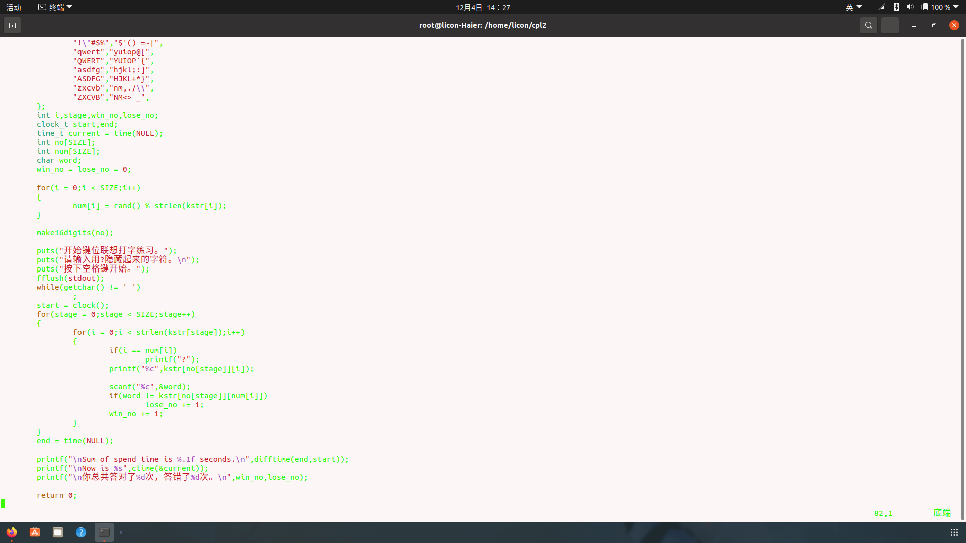
Task: Open clock calendar 12月4日 14:27
Action: click(483, 7)
